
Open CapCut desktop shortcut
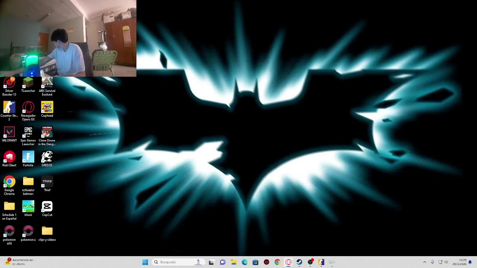(x=47, y=209)
